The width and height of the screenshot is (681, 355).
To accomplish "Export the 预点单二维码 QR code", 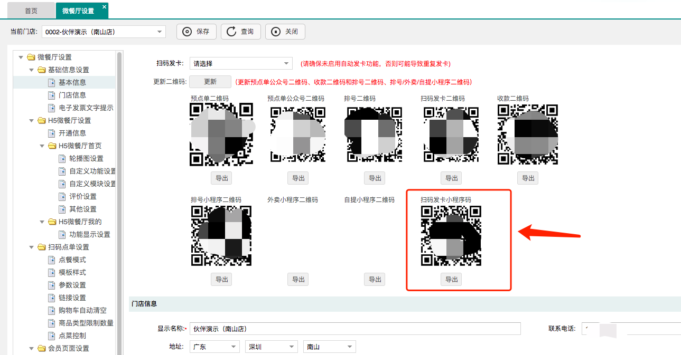I will point(221,178).
